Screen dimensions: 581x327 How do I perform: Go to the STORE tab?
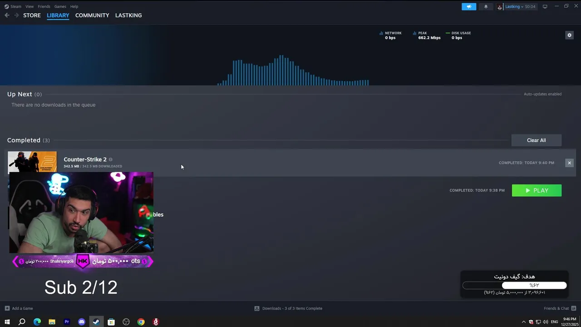pyautogui.click(x=32, y=15)
